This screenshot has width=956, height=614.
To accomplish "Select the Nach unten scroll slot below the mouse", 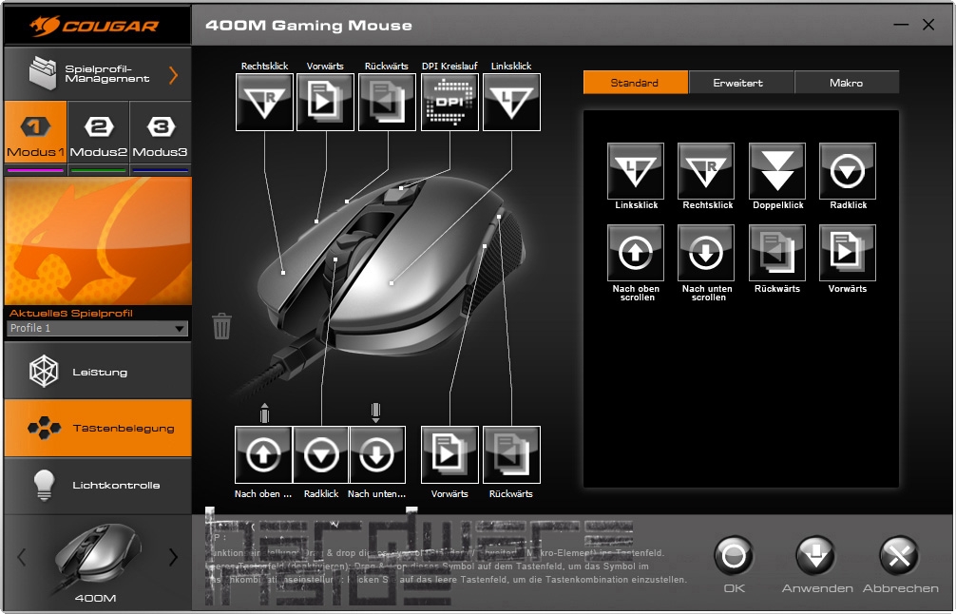I will point(377,455).
